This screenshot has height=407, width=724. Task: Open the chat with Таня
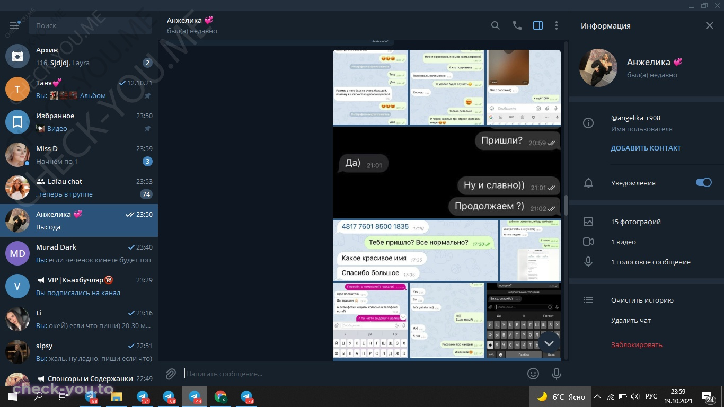pyautogui.click(x=79, y=89)
